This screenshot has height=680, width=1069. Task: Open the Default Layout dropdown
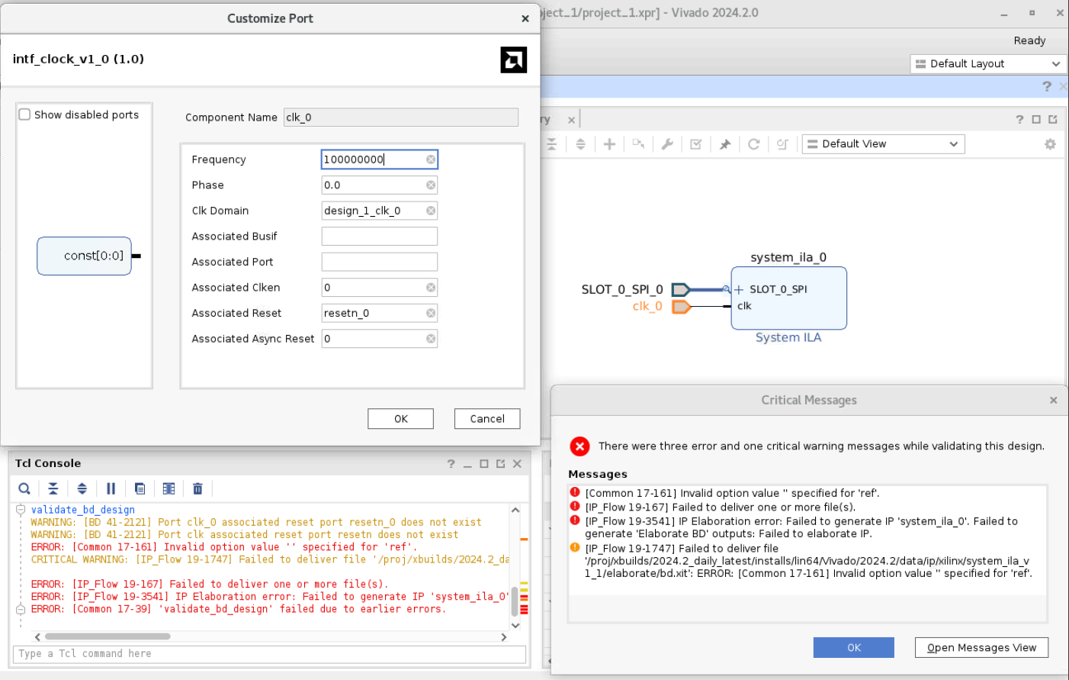tap(988, 64)
